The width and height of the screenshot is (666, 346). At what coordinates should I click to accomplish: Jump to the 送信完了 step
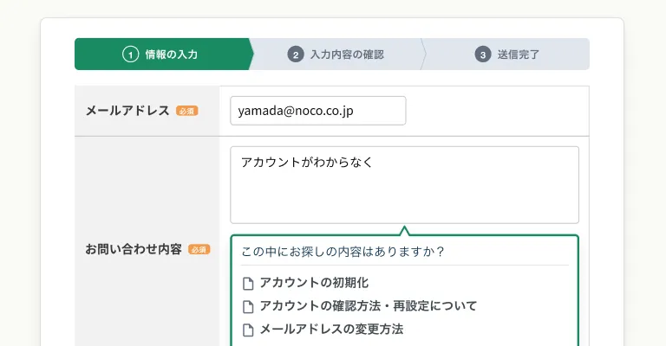click(519, 54)
